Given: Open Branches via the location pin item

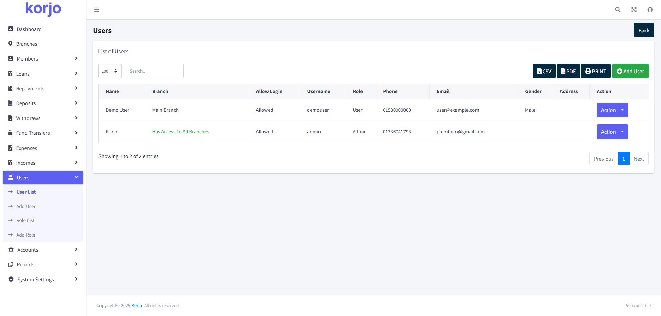Looking at the screenshot, I should tap(27, 44).
